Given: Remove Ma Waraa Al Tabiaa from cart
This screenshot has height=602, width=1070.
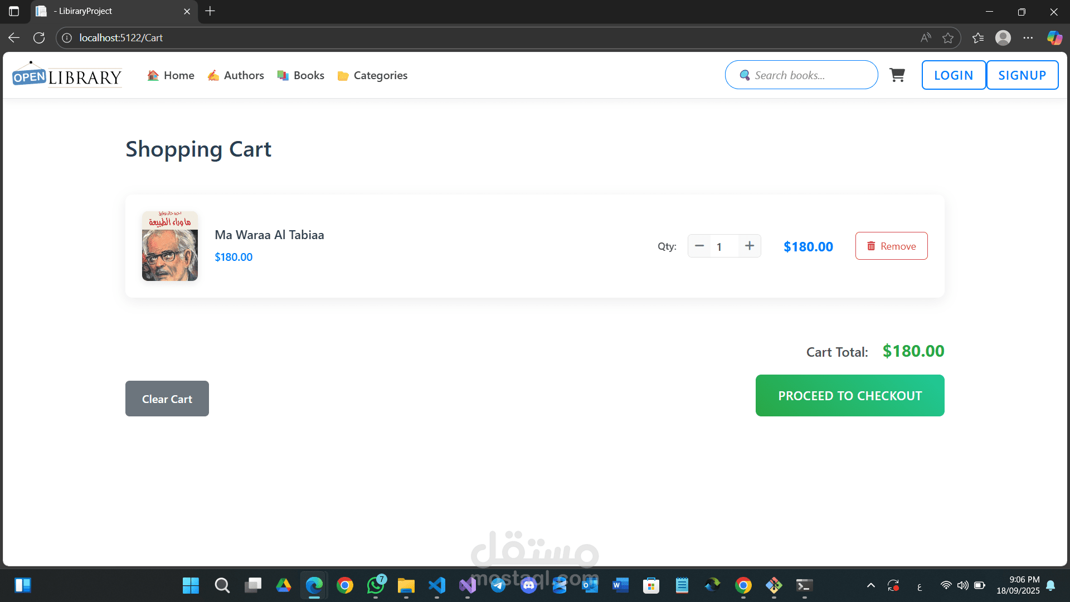Looking at the screenshot, I should tap(891, 246).
